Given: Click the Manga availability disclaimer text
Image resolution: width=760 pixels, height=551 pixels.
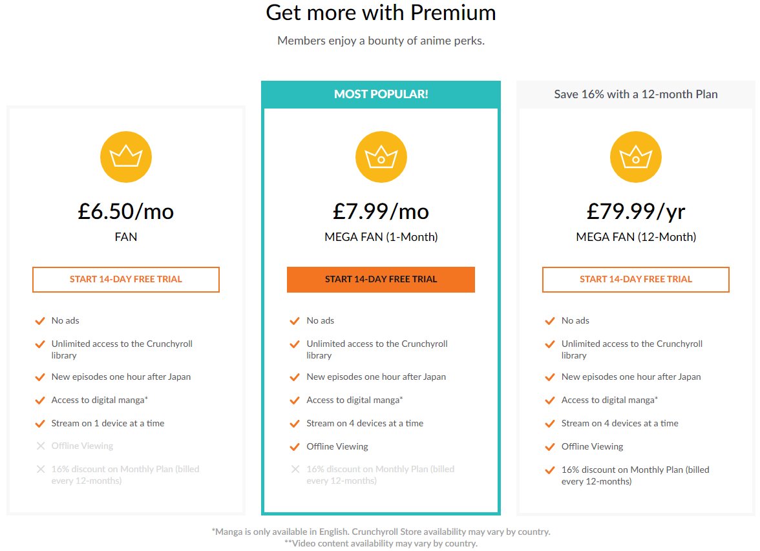Looking at the screenshot, I should coord(380,531).
